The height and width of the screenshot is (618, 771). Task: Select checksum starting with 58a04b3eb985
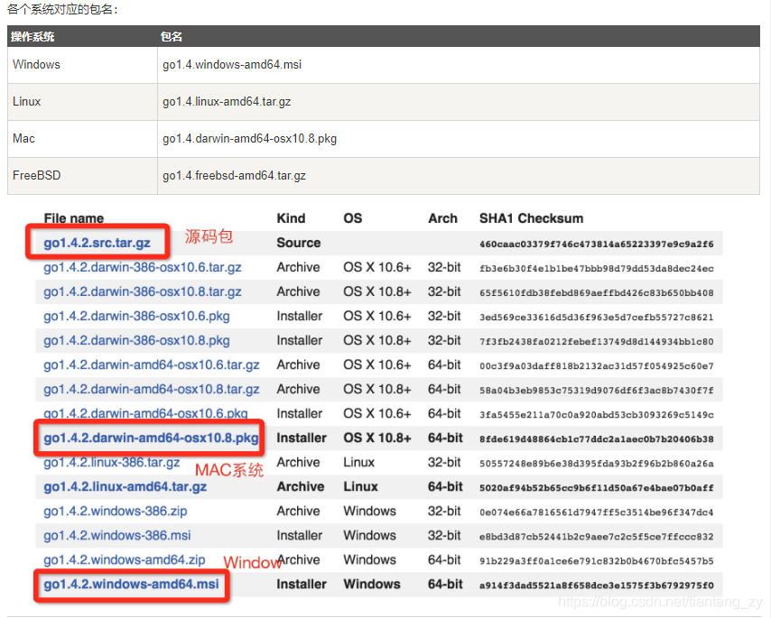click(x=597, y=390)
